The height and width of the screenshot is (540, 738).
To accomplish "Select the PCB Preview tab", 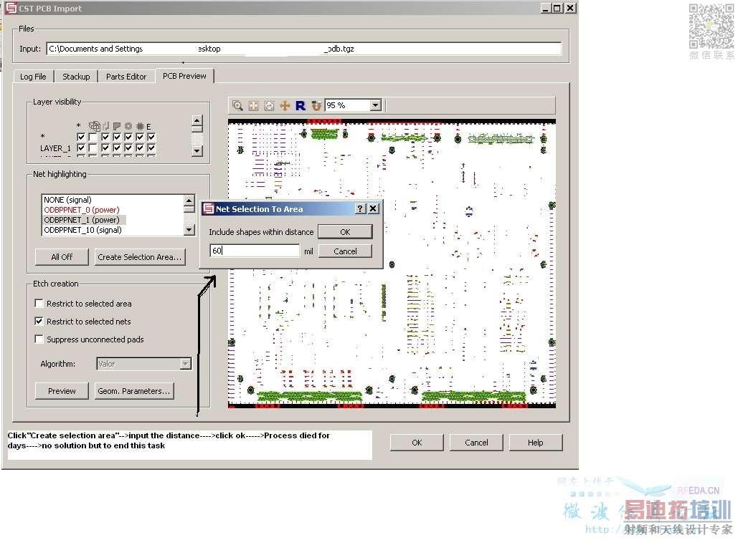I will coord(184,76).
